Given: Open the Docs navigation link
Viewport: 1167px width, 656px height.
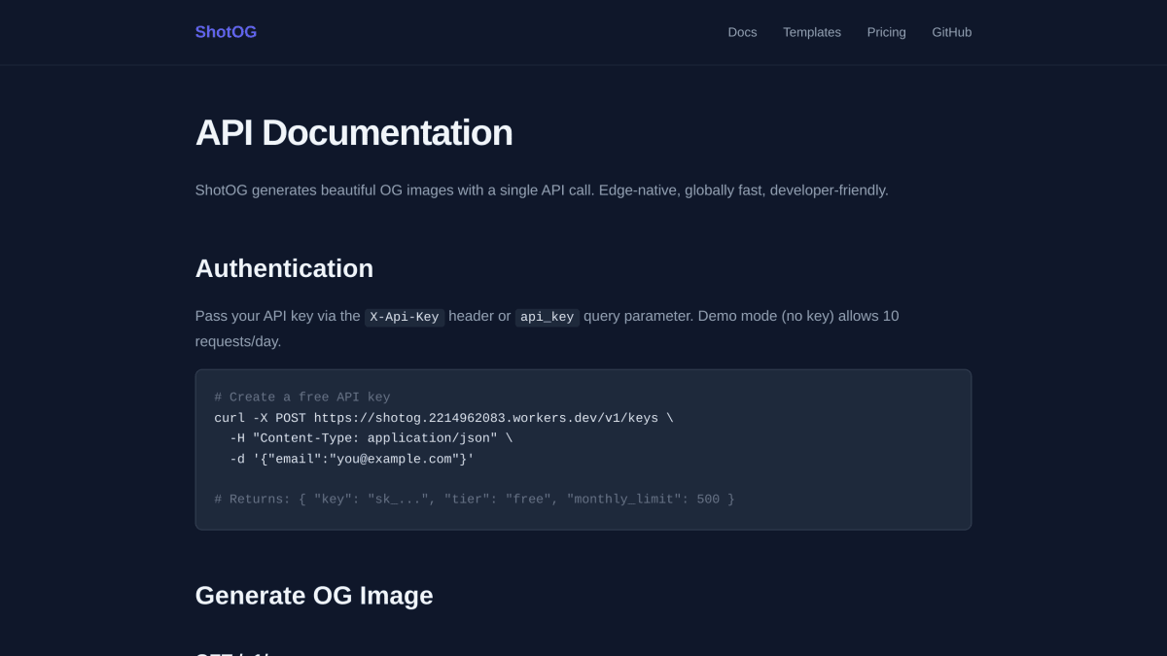Looking at the screenshot, I should tap(742, 32).
